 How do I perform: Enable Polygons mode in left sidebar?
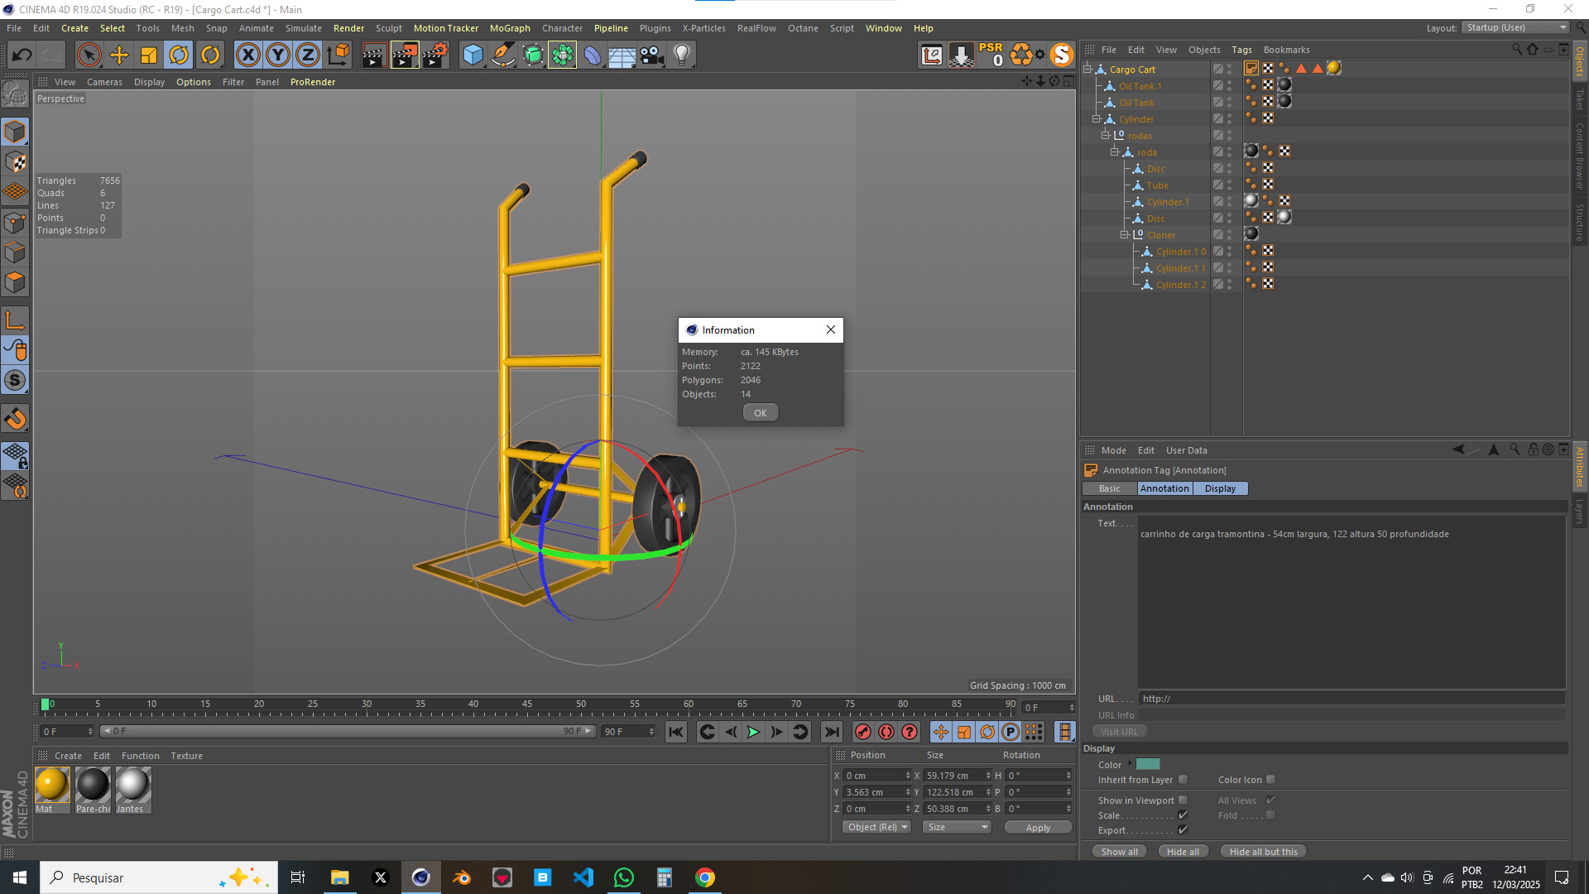click(x=15, y=283)
